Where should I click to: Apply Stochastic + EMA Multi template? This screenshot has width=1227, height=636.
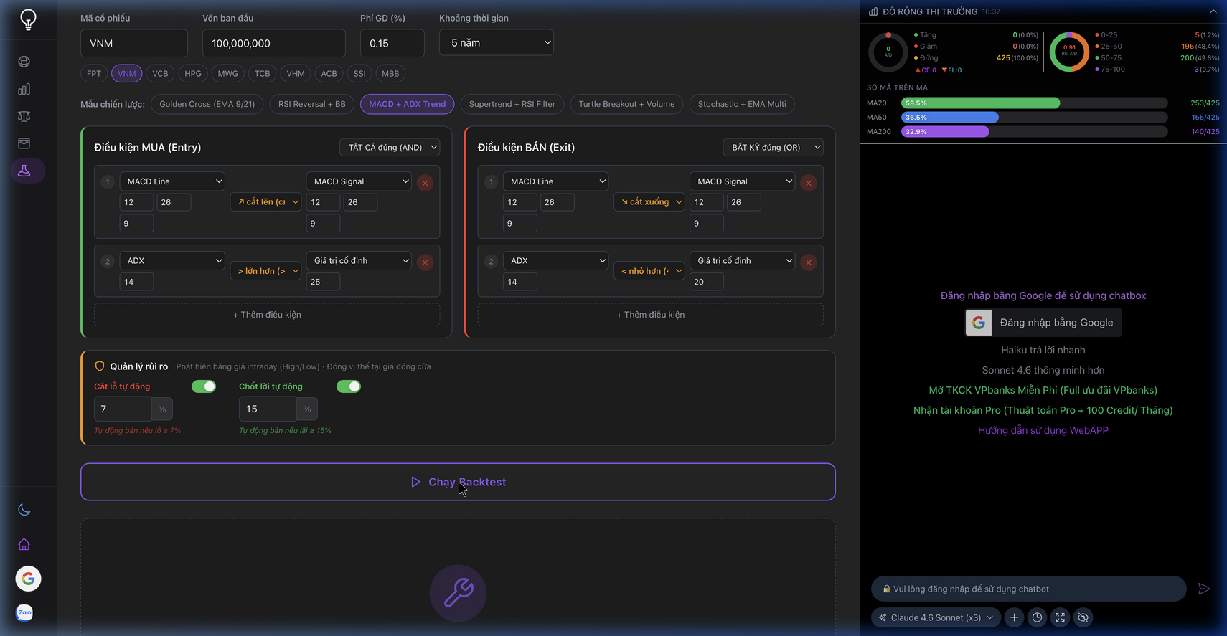pos(742,104)
